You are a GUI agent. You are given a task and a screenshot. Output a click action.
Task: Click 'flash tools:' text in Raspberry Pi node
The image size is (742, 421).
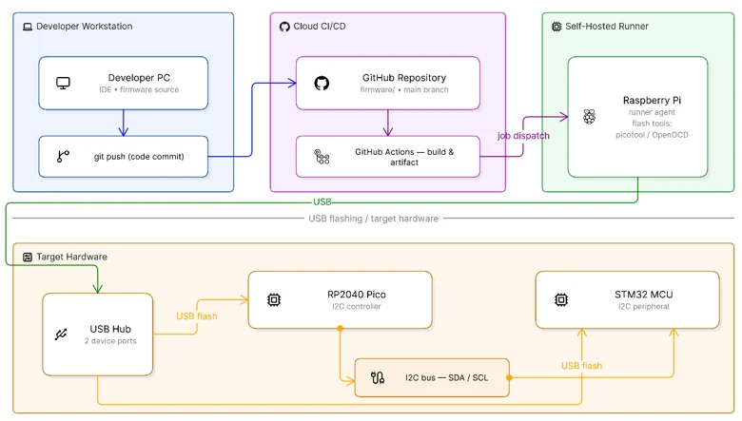652,124
